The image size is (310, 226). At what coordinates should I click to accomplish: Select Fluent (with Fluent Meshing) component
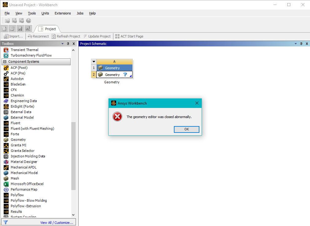coord(33,129)
